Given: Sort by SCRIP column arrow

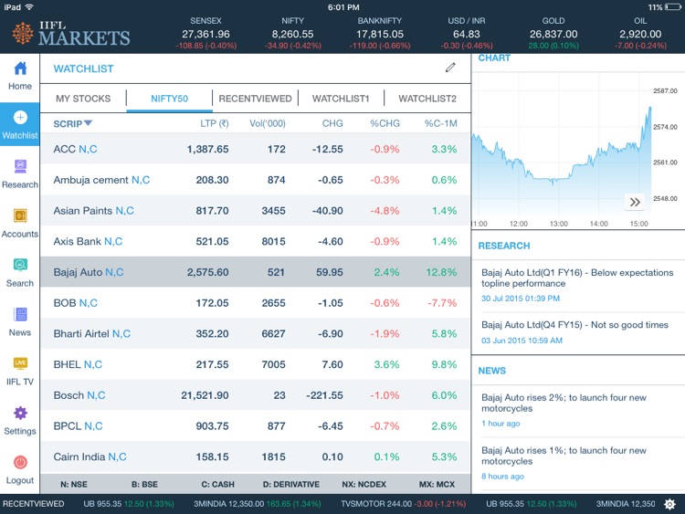Looking at the screenshot, I should coord(88,123).
